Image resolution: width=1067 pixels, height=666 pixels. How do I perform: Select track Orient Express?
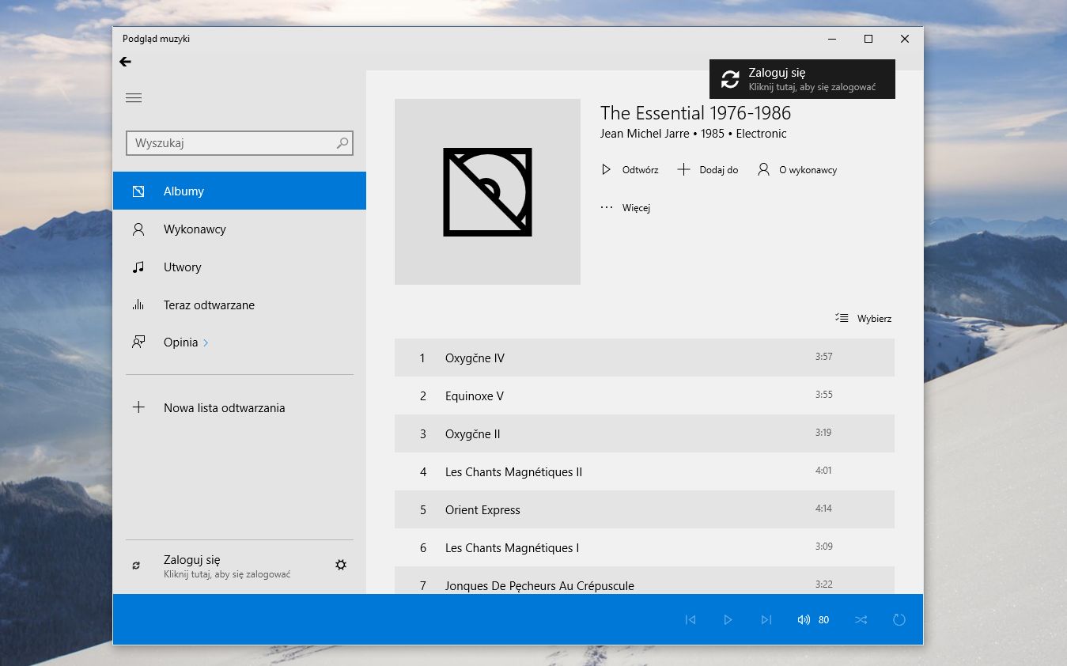click(x=645, y=509)
